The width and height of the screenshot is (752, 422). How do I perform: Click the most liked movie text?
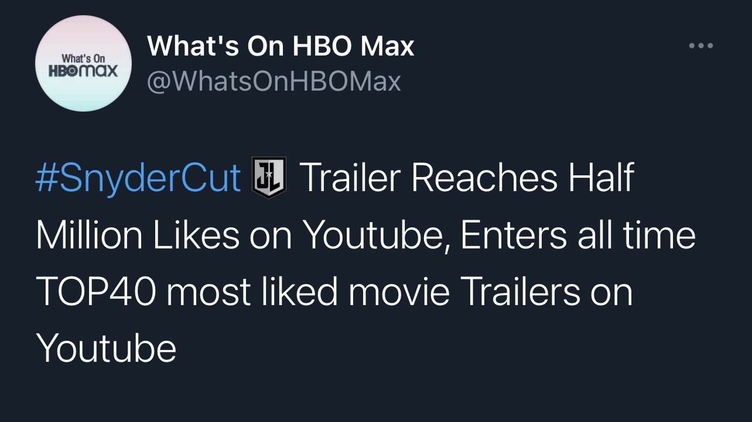pos(308,292)
